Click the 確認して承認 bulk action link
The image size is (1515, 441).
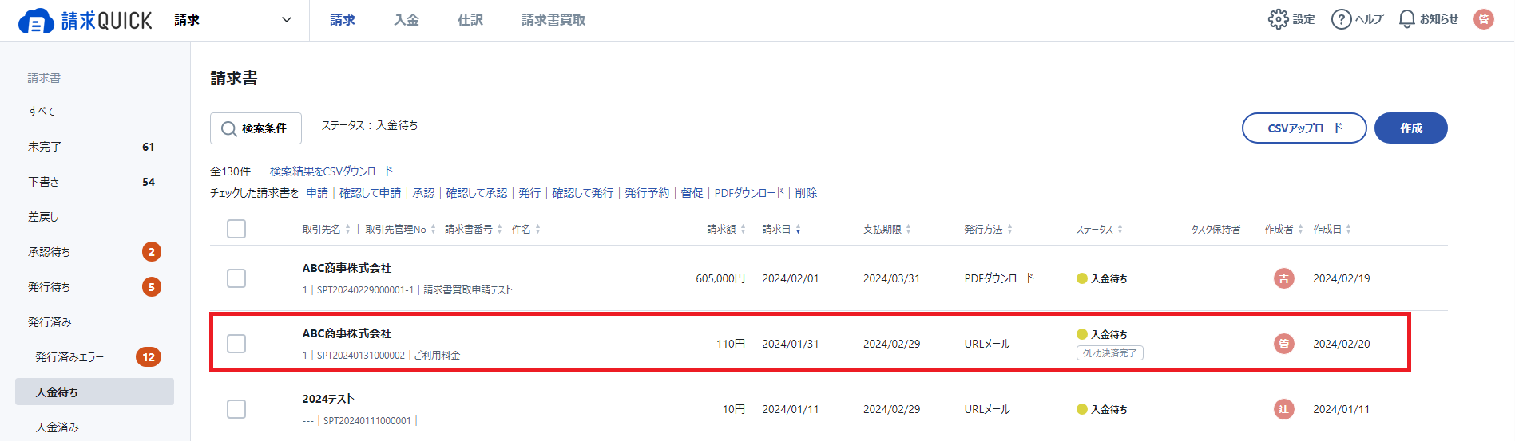[x=476, y=193]
